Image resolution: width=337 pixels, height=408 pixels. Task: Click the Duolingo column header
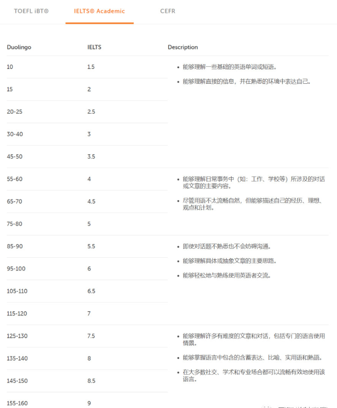tap(19, 47)
